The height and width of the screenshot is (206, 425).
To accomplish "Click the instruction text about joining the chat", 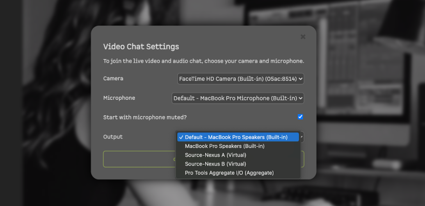I will [x=203, y=61].
